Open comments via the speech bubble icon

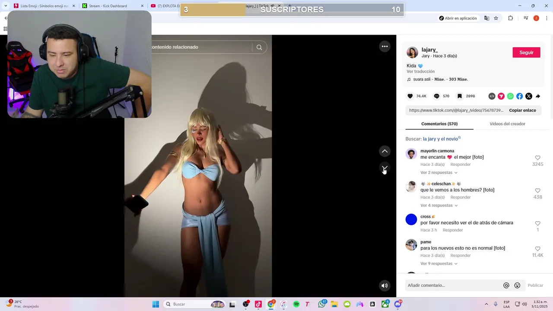(436, 96)
